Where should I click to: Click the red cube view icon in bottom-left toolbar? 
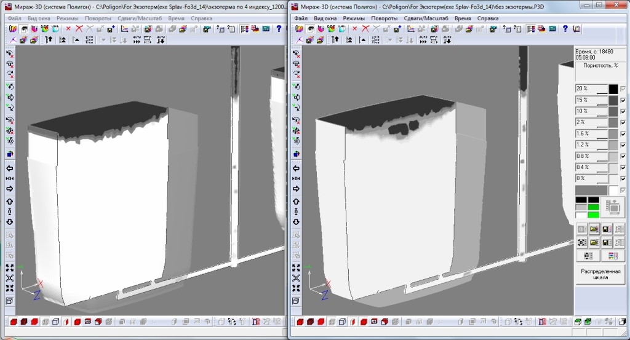coord(15,322)
